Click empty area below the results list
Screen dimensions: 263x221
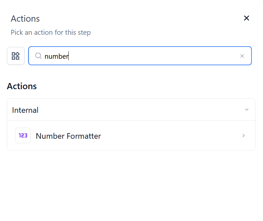tap(131, 184)
